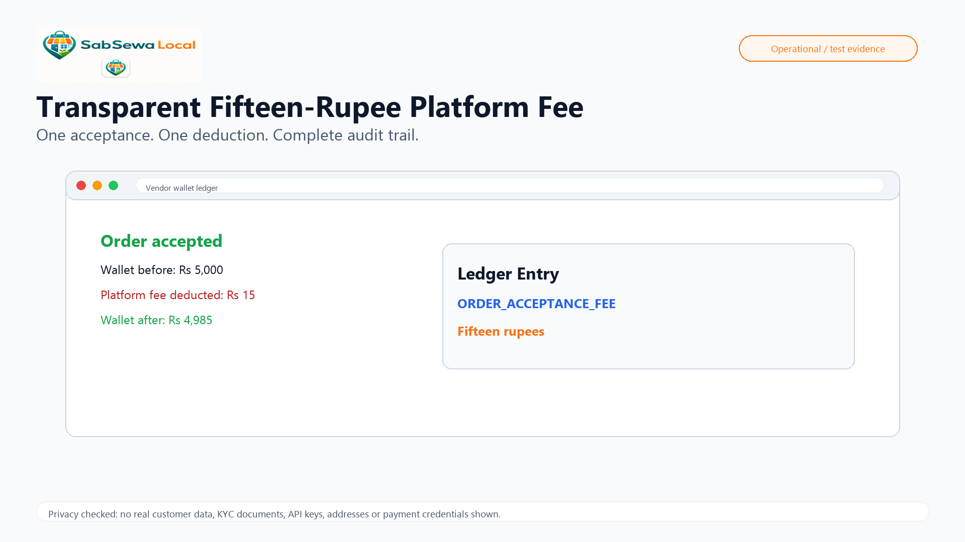This screenshot has height=542, width=965.
Task: Focus the Vendor wallet ledger address bar
Action: coord(510,186)
